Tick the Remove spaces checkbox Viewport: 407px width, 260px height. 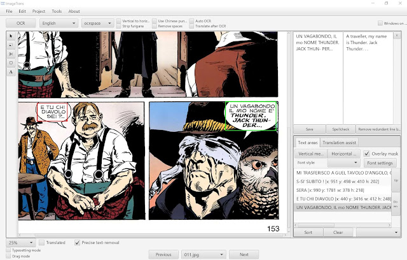point(155,26)
